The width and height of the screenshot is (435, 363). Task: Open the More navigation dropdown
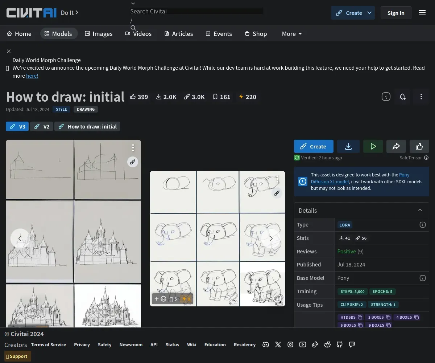point(292,34)
